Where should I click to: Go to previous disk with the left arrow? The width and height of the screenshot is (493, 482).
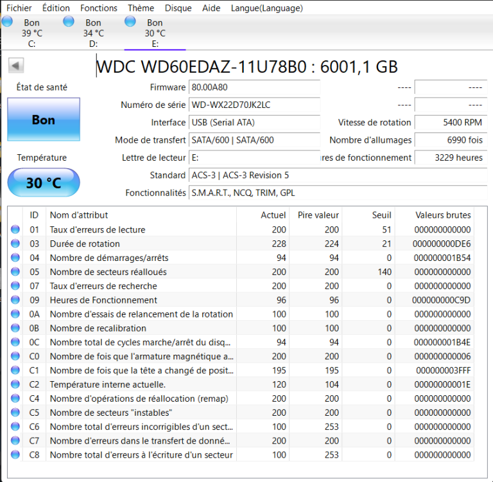tap(15, 66)
